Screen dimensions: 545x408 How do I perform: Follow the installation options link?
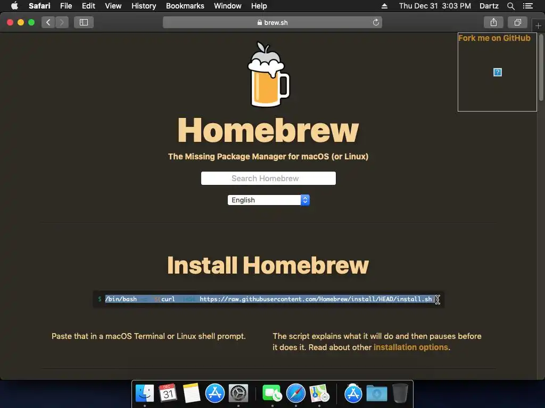coord(410,347)
